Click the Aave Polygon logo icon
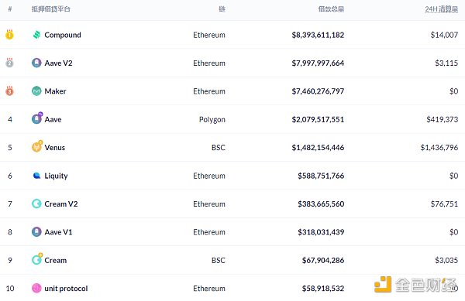This screenshot has height=301, width=465. tap(37, 118)
